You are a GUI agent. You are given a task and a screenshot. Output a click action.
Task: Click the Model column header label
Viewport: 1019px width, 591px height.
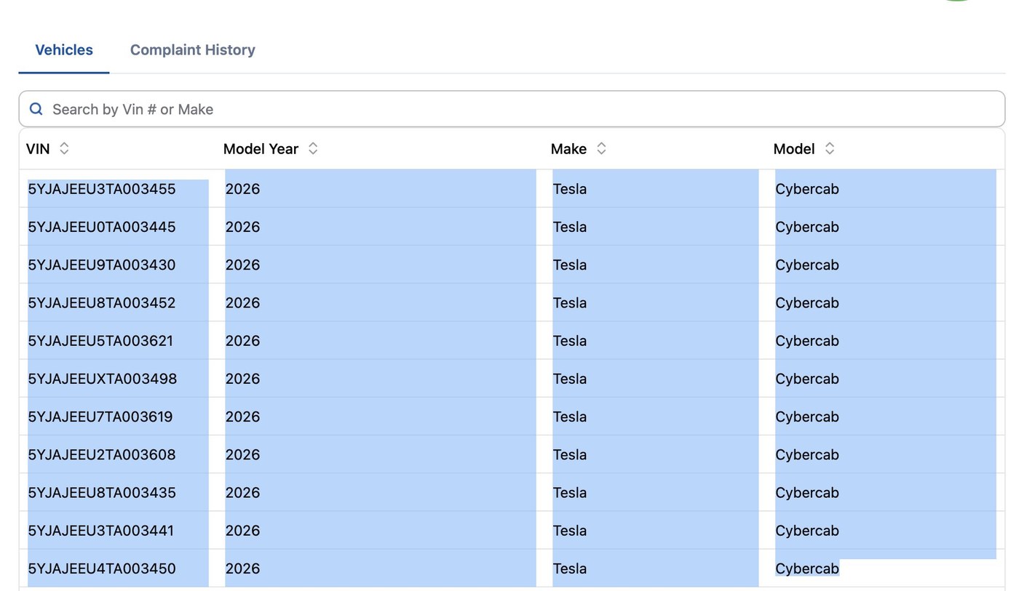coord(794,148)
